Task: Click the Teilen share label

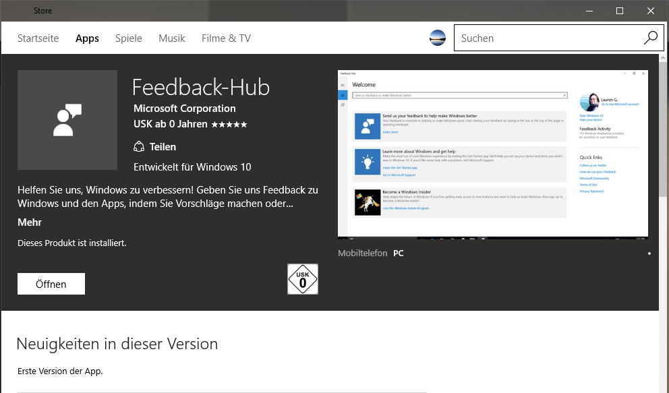Action: (x=163, y=147)
